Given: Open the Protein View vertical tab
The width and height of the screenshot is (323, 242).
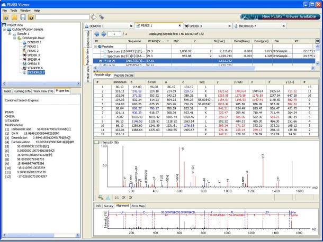Looking at the screenshot, I should (88, 74).
